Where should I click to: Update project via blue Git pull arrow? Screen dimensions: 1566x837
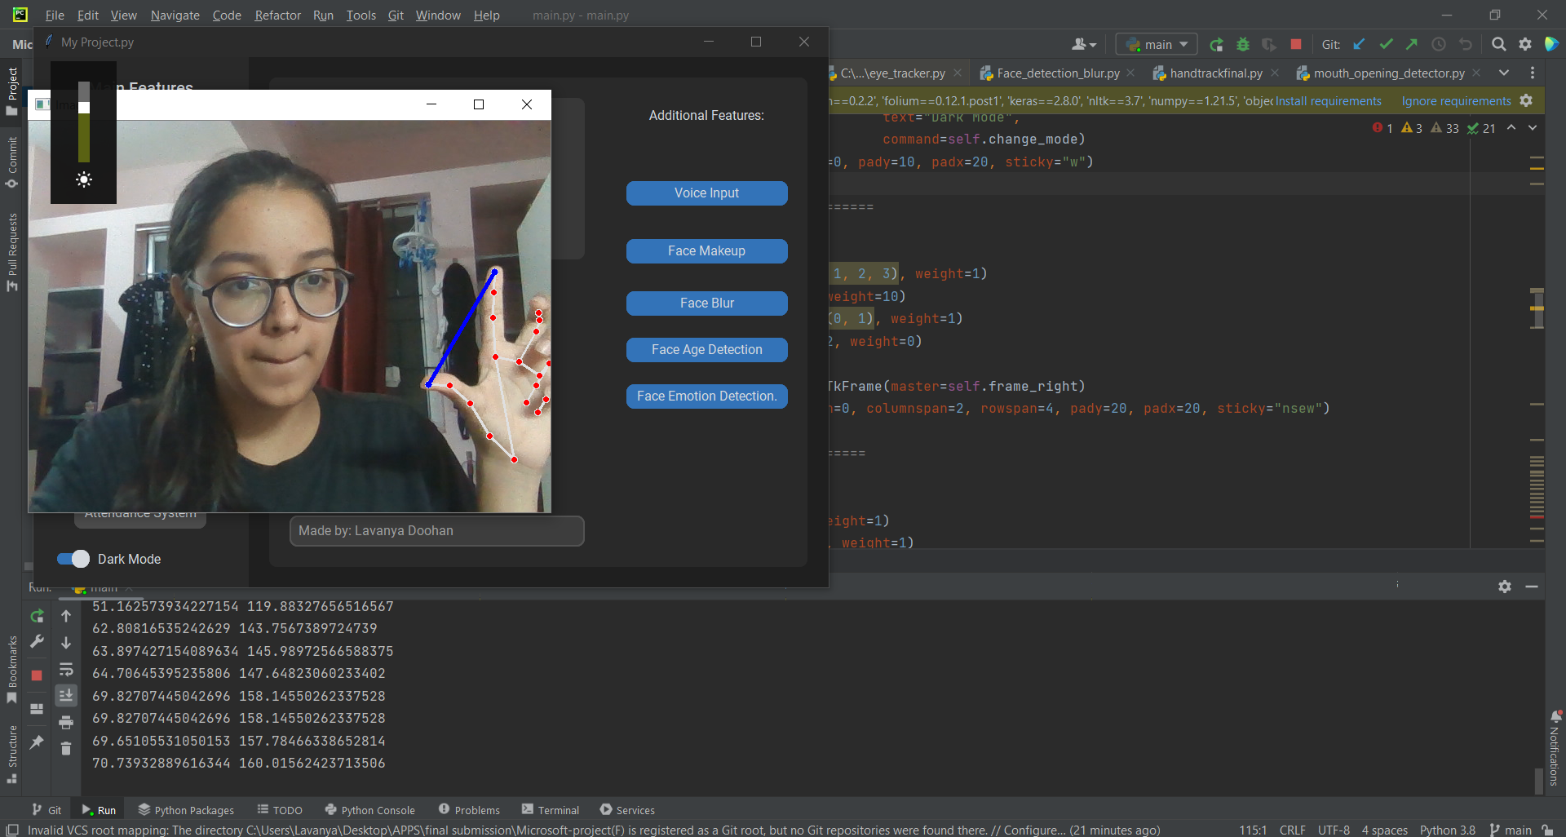click(1359, 44)
